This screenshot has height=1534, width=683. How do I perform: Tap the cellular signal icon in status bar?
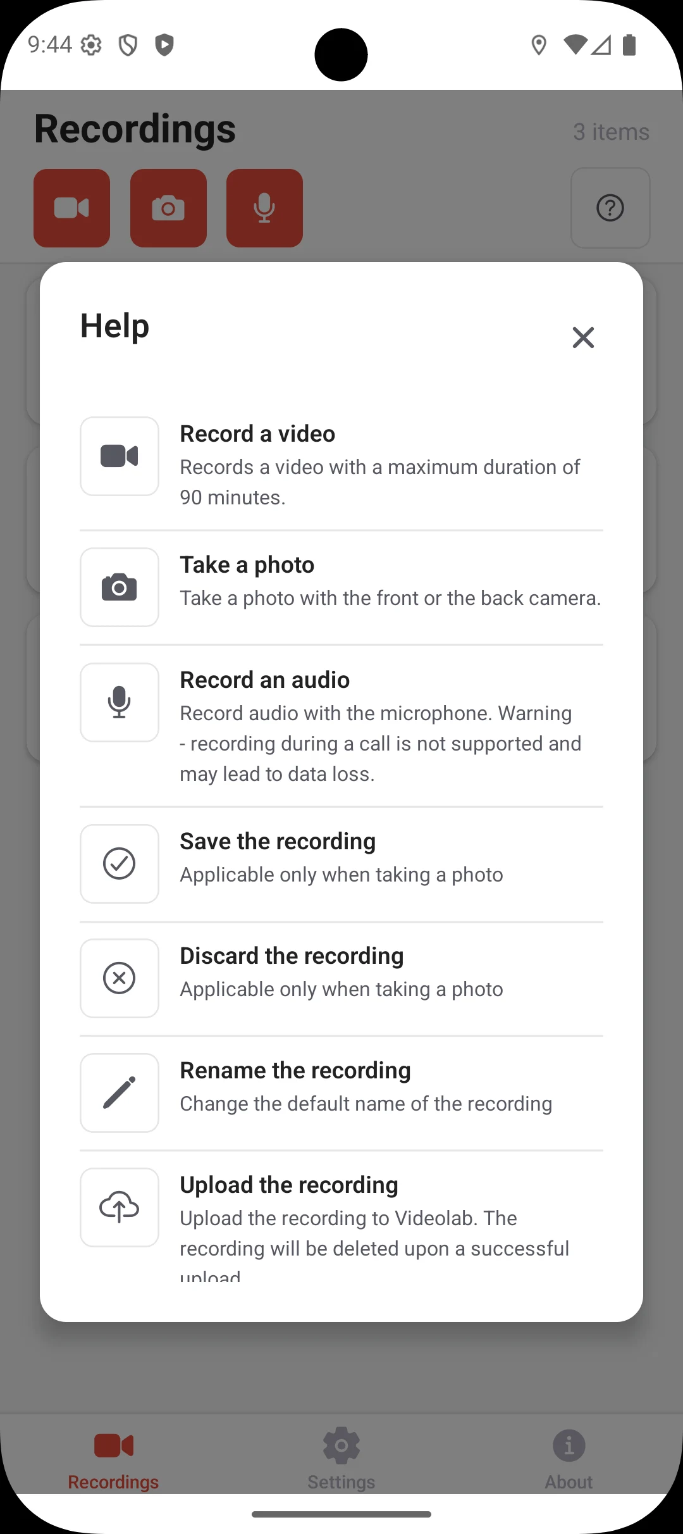click(601, 45)
